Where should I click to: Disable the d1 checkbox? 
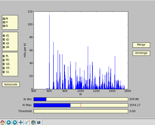pyautogui.click(x=4, y=36)
